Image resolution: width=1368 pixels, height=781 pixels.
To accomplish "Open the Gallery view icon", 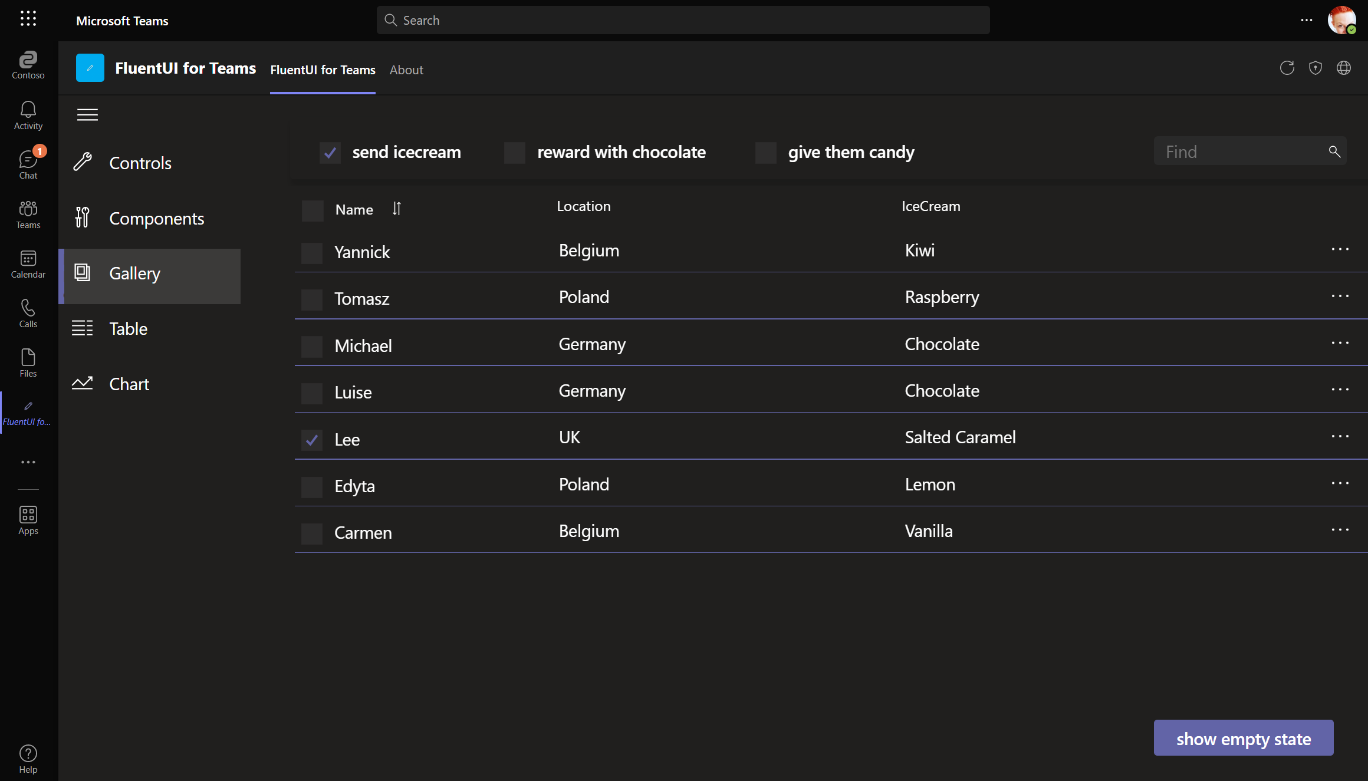I will tap(82, 272).
